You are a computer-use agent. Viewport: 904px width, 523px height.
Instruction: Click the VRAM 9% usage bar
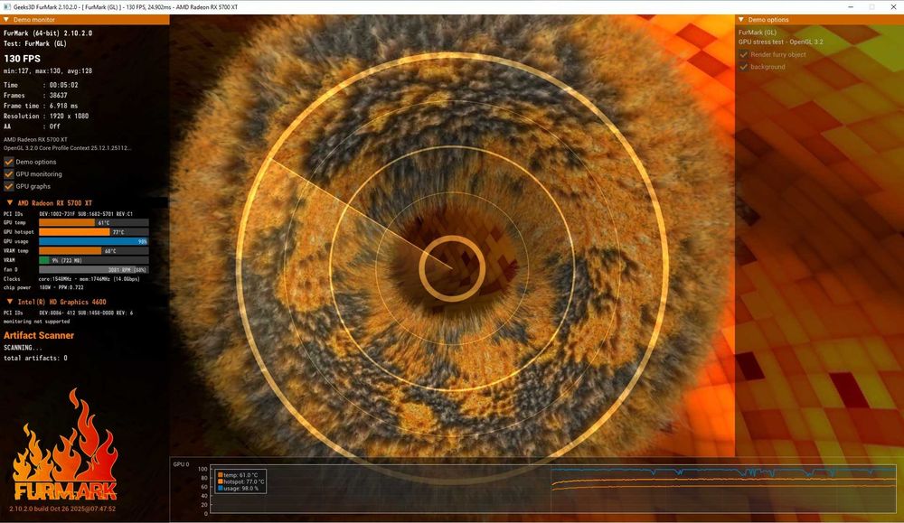[93, 260]
